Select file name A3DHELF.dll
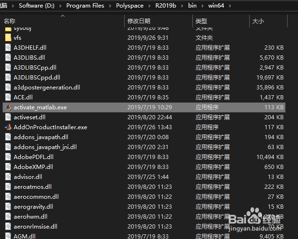Viewport: 298px width, 239px height. click(x=30, y=47)
